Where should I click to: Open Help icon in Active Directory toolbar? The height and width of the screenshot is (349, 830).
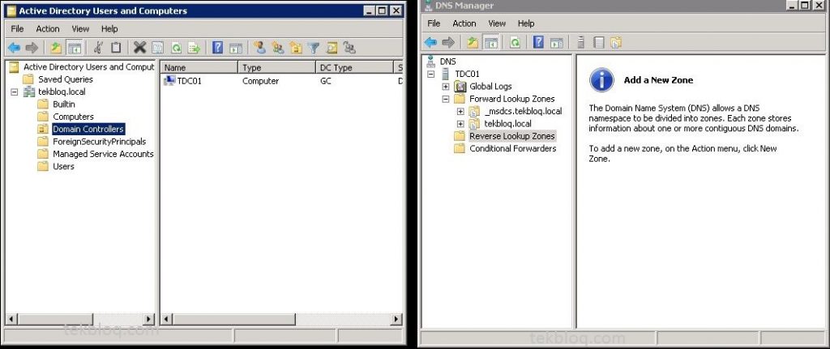pos(217,48)
